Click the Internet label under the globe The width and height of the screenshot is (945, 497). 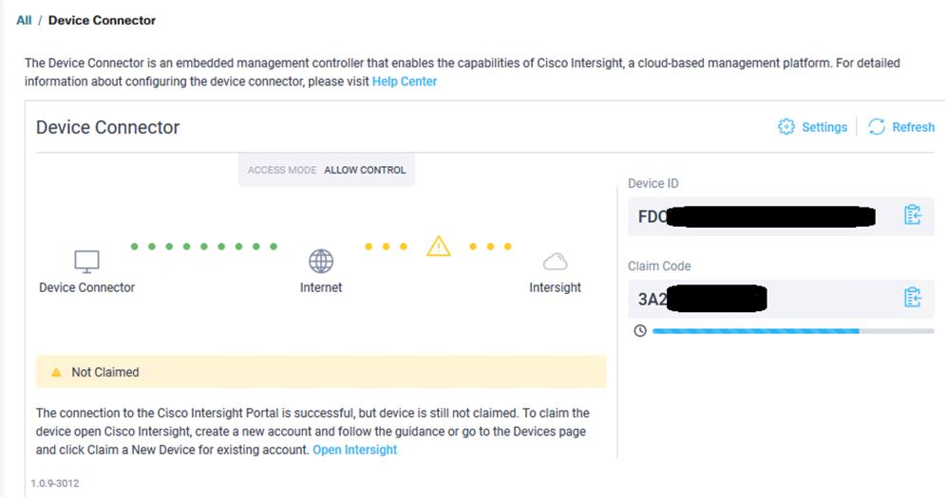click(321, 287)
